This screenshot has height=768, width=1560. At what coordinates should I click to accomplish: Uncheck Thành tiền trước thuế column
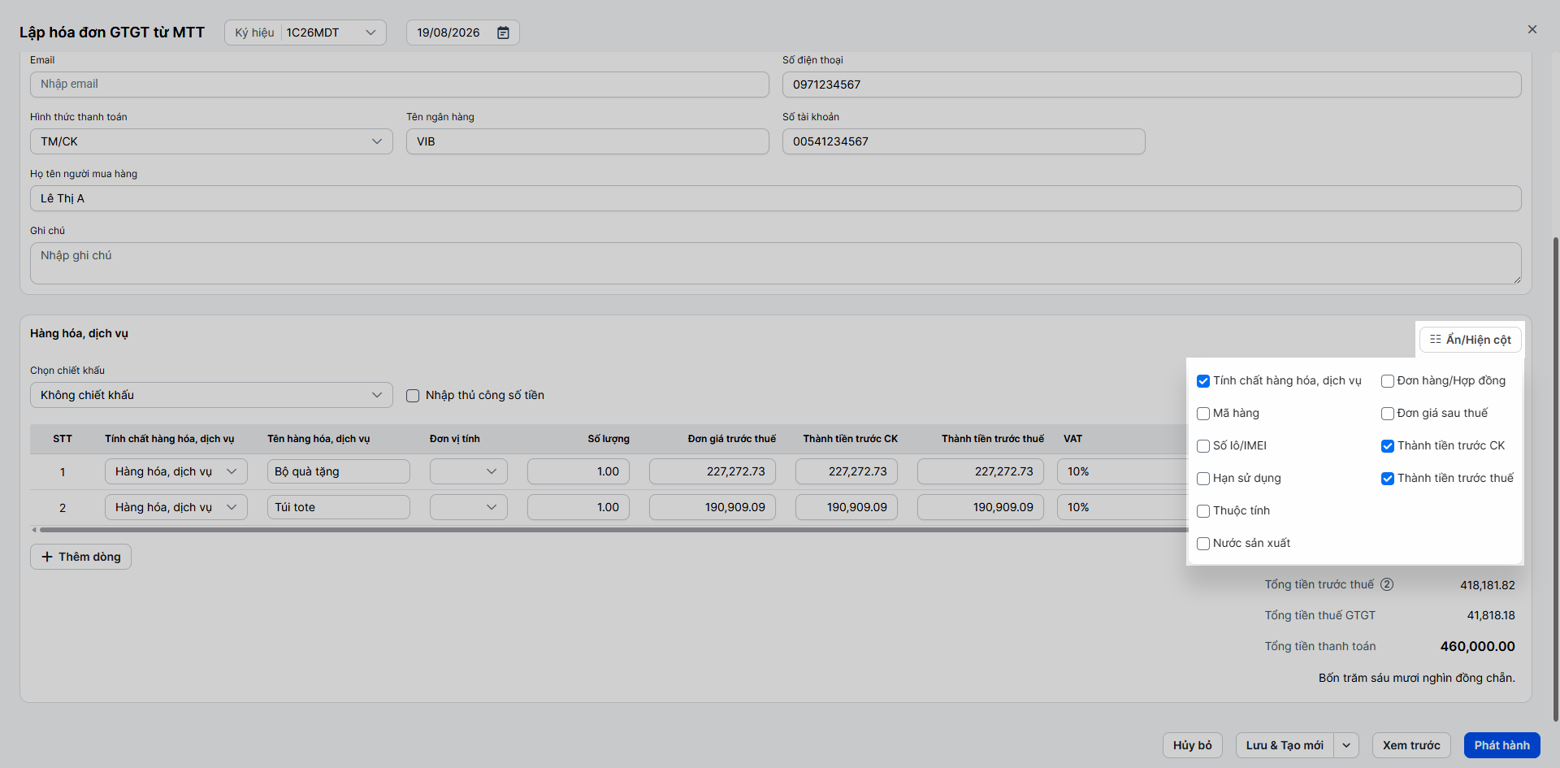point(1388,479)
